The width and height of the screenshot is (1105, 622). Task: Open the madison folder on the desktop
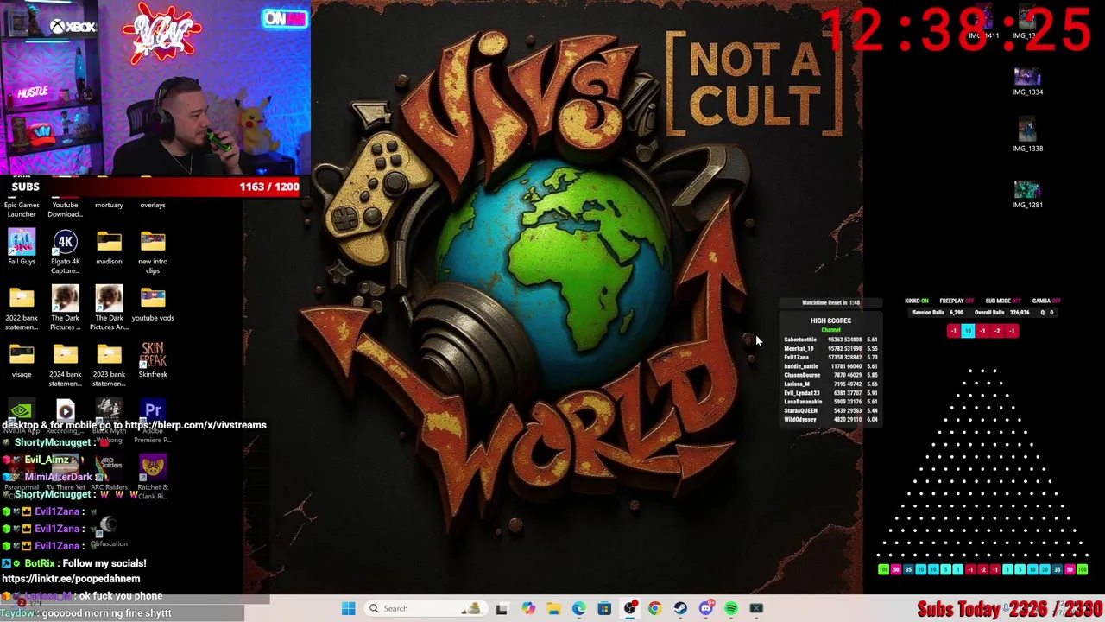[x=109, y=247]
